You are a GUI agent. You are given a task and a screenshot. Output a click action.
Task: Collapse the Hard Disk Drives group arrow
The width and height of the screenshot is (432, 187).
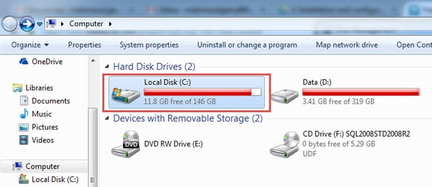click(x=106, y=67)
